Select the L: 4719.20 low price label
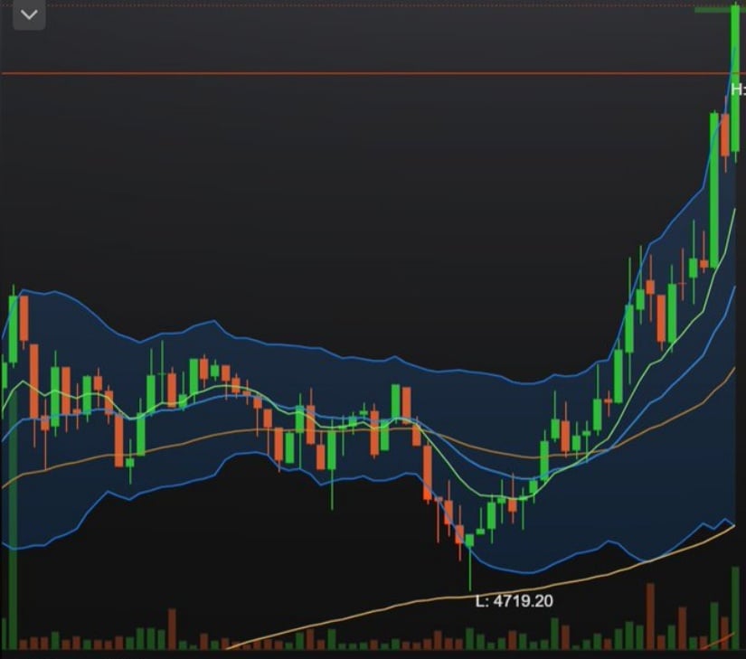The width and height of the screenshot is (746, 659). pos(515,601)
